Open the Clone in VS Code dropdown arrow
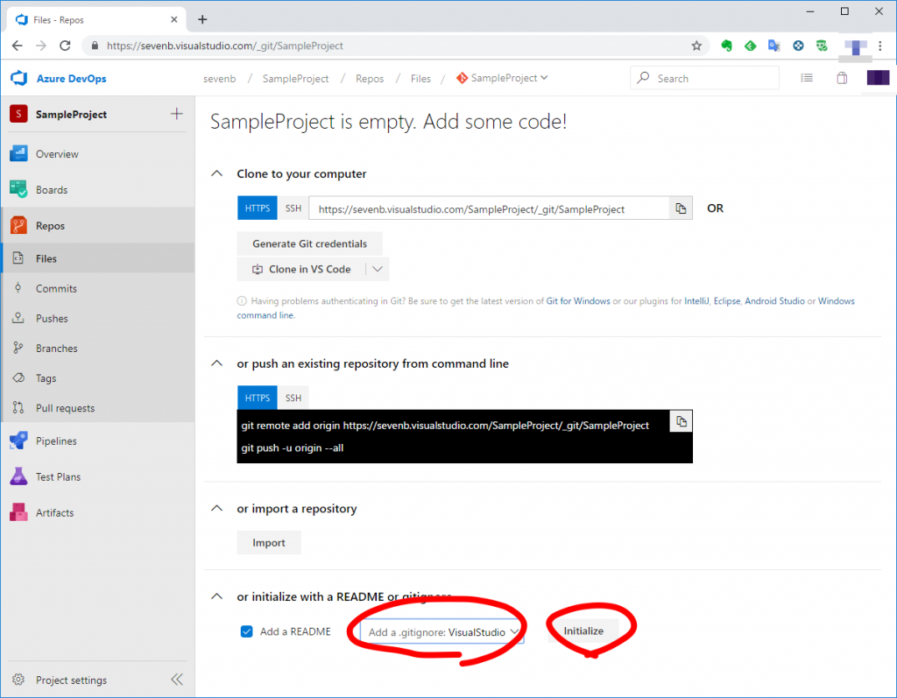 point(378,269)
